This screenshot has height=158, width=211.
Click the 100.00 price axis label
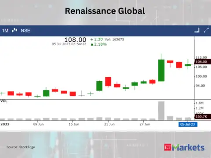(201, 76)
